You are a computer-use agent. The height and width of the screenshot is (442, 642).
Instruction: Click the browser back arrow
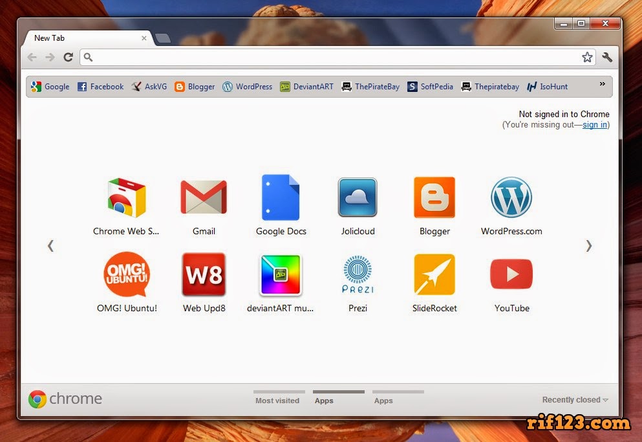point(32,57)
